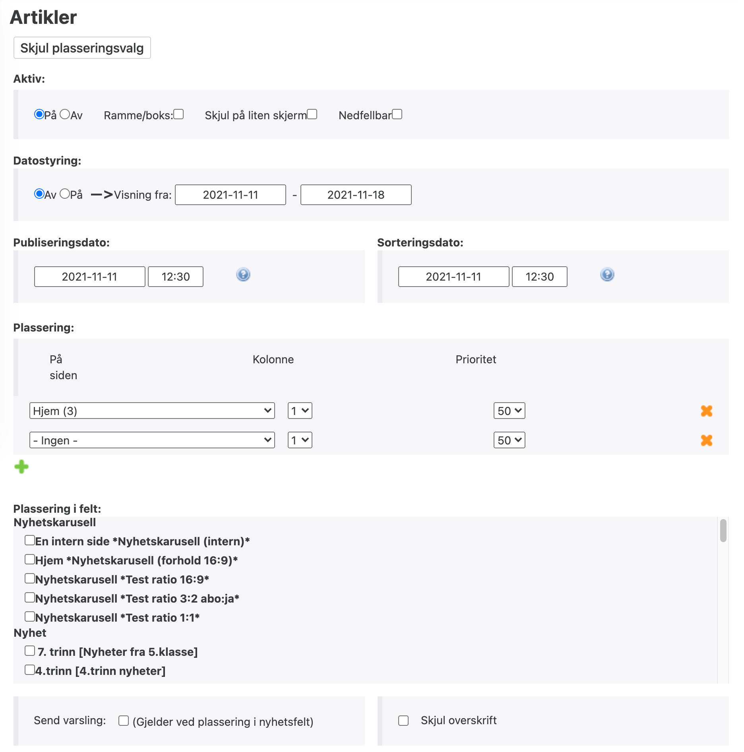Turn Datostyring 'På' radio on
Screen dimensions: 744x752
tap(65, 194)
